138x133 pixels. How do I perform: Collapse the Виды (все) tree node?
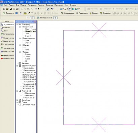coord(17,25)
